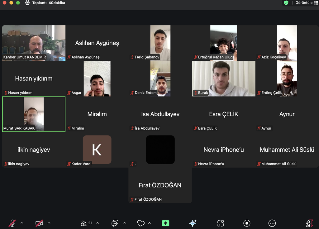The height and width of the screenshot is (229, 319).
Task: Turn on the camera video
Action: click(39, 223)
